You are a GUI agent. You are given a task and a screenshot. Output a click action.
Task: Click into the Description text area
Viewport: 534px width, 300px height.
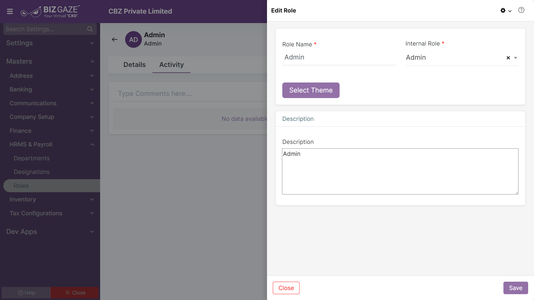click(x=400, y=171)
